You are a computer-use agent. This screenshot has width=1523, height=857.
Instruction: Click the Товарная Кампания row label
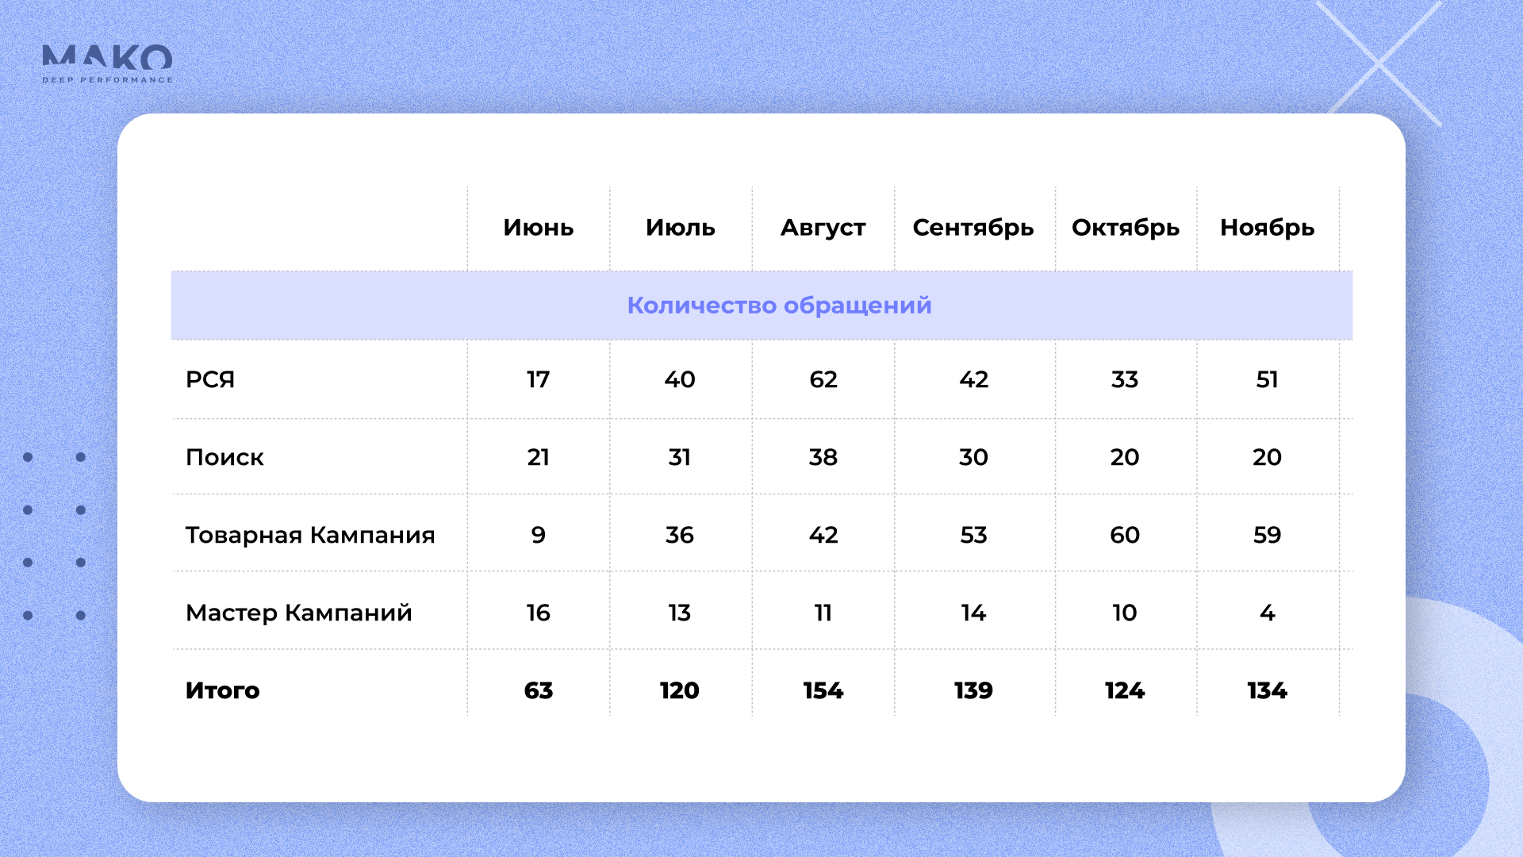310,535
